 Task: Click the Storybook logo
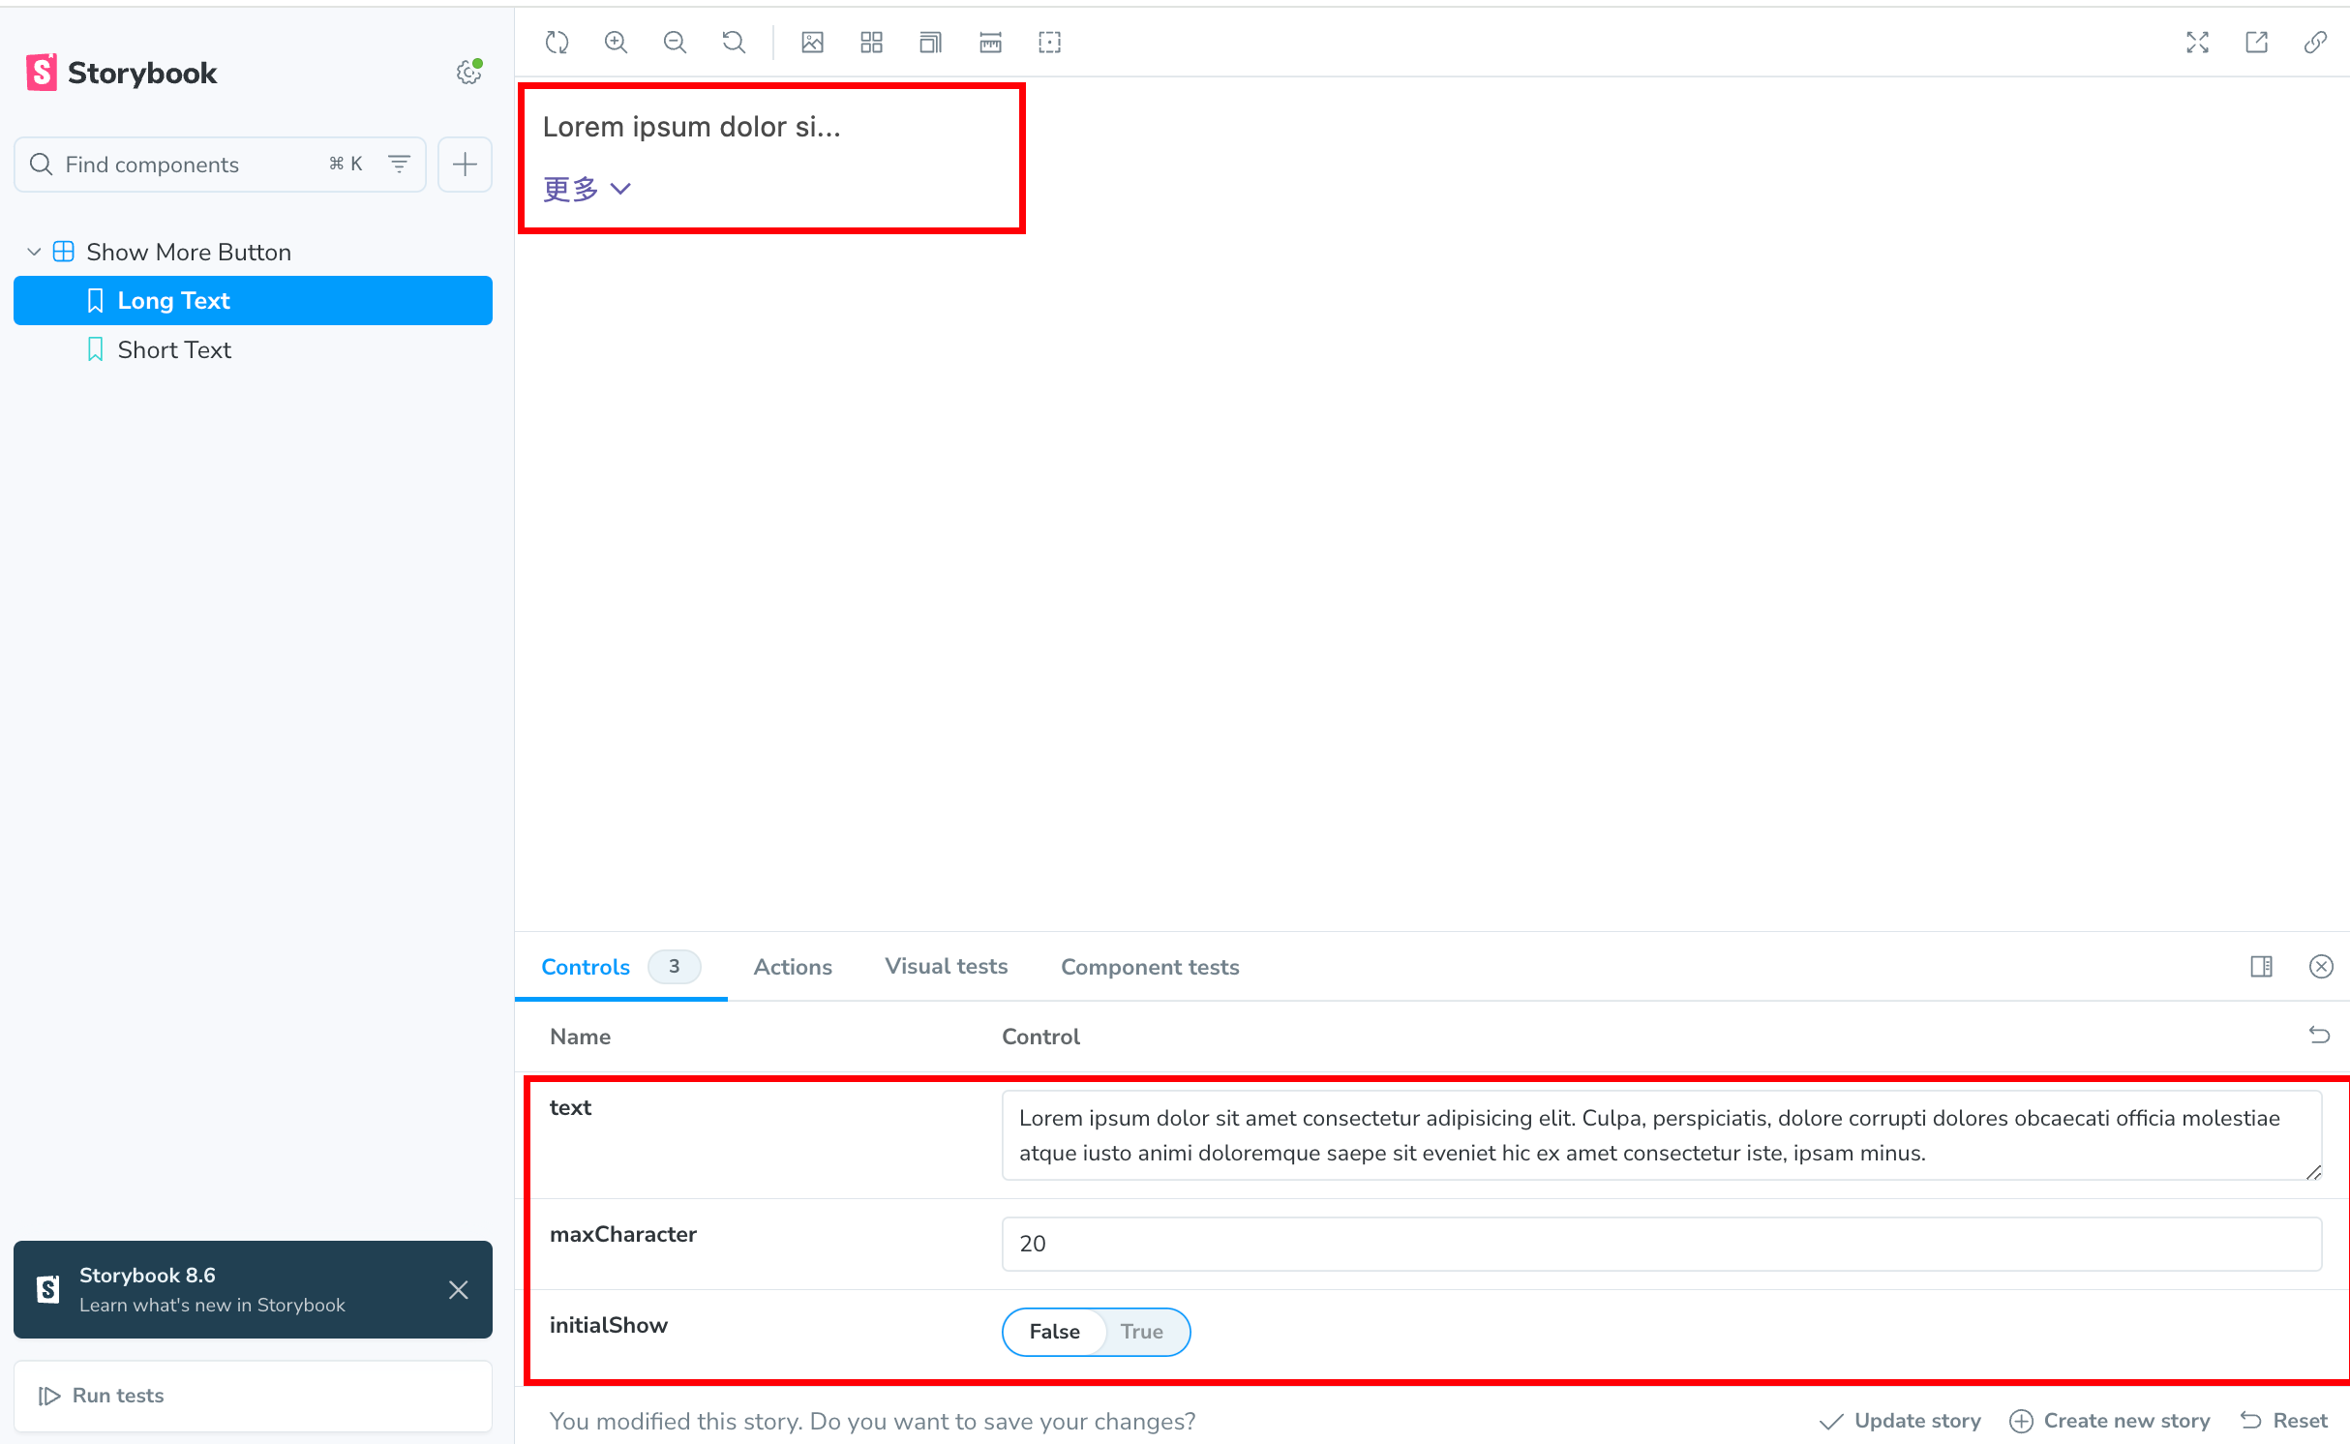point(122,73)
